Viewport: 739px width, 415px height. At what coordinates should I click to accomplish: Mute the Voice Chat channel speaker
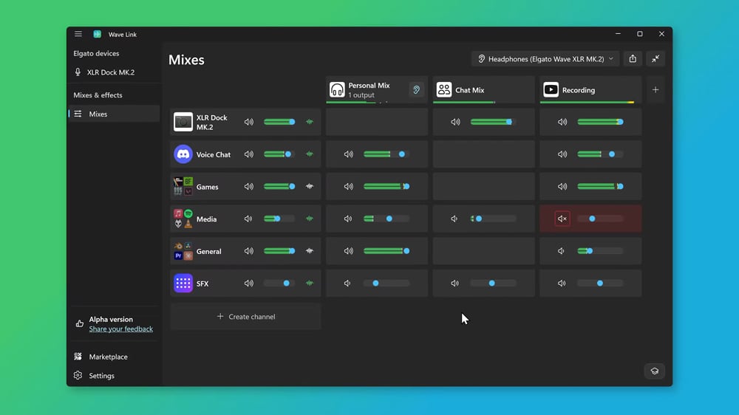[248, 154]
